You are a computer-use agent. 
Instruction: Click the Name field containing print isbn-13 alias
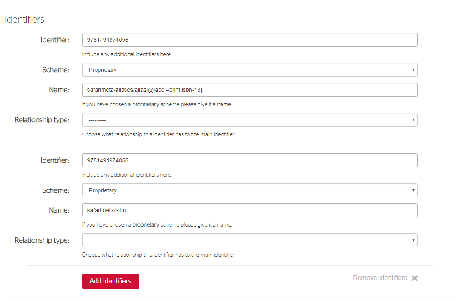pos(250,90)
